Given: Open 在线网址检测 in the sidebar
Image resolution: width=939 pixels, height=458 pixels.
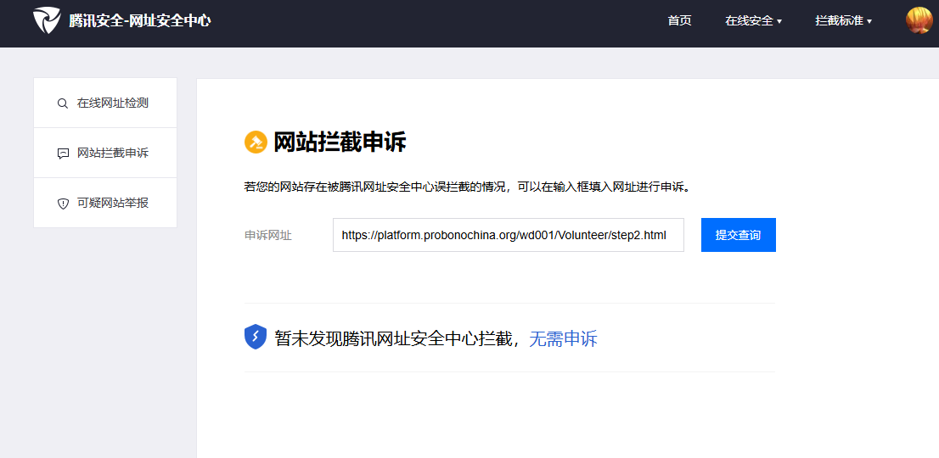Looking at the screenshot, I should 105,103.
